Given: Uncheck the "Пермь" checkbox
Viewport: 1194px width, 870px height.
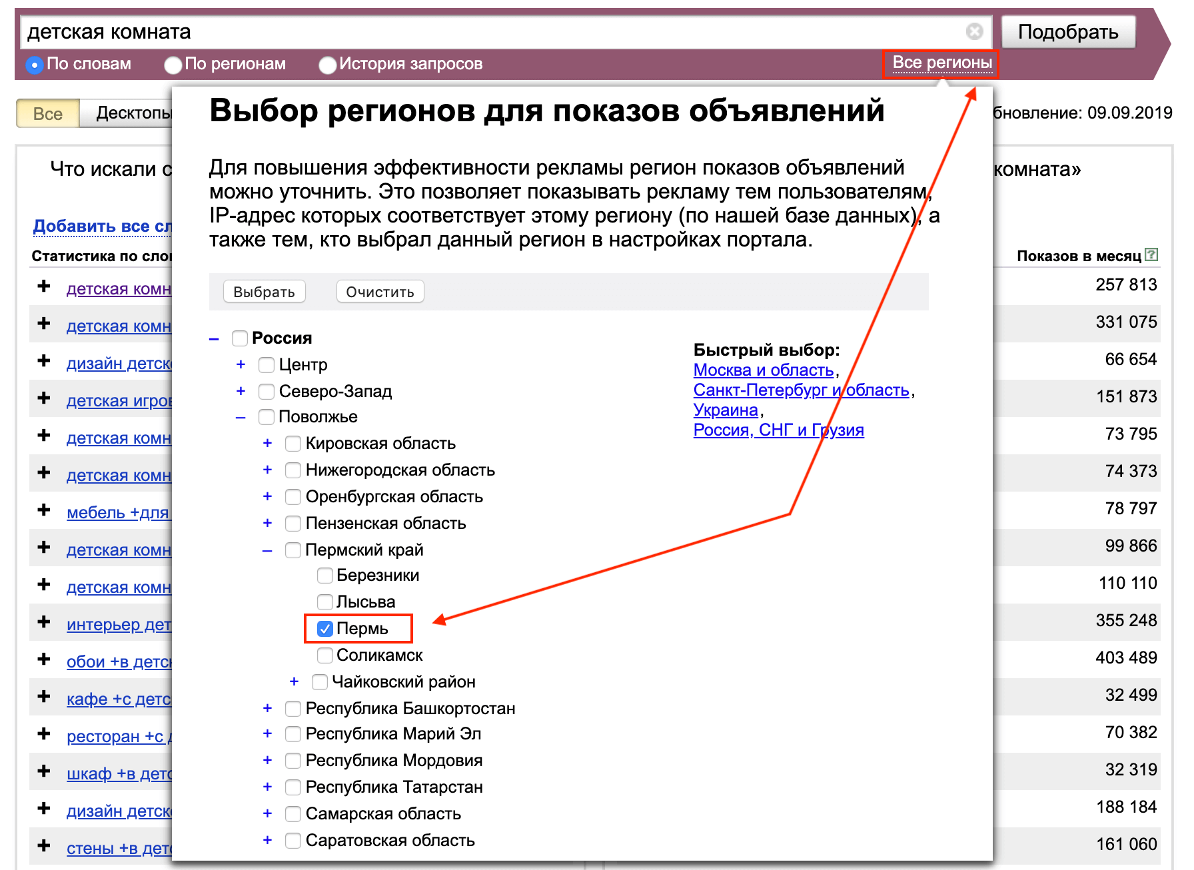Looking at the screenshot, I should click(x=324, y=628).
